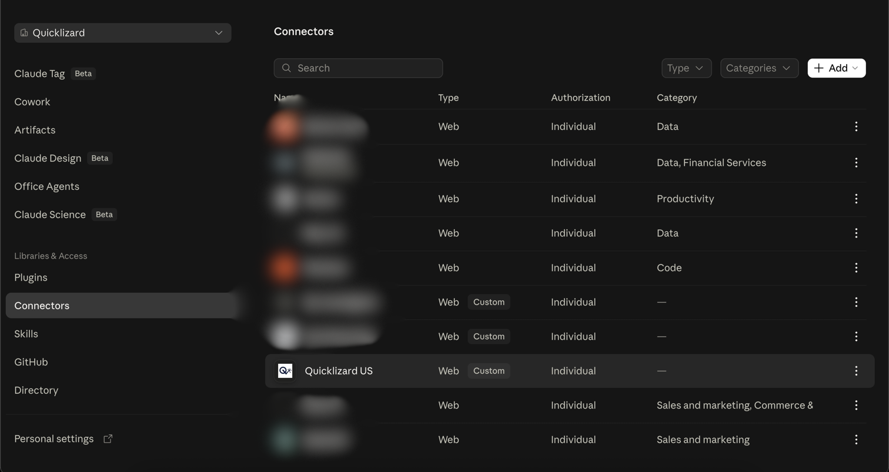Click the Beta badge next to Claude Tag

click(x=83, y=73)
